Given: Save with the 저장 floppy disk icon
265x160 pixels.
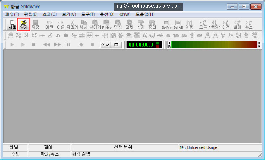Looking at the screenshot, I should click(x=35, y=25).
